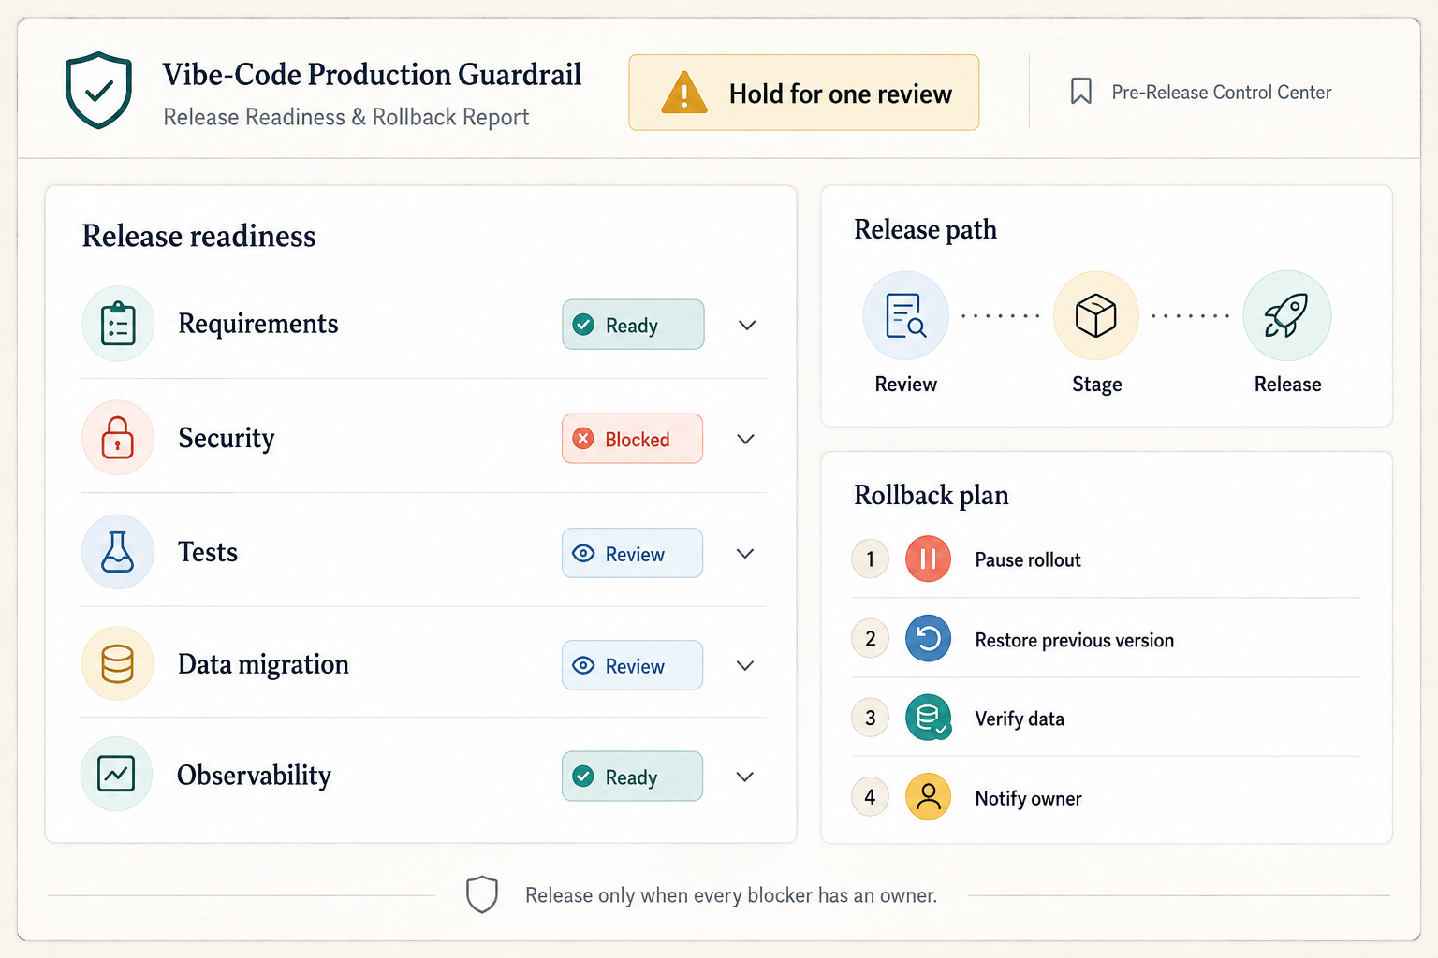The image size is (1438, 958).
Task: Click the Ready badge for Requirements
Action: click(633, 325)
